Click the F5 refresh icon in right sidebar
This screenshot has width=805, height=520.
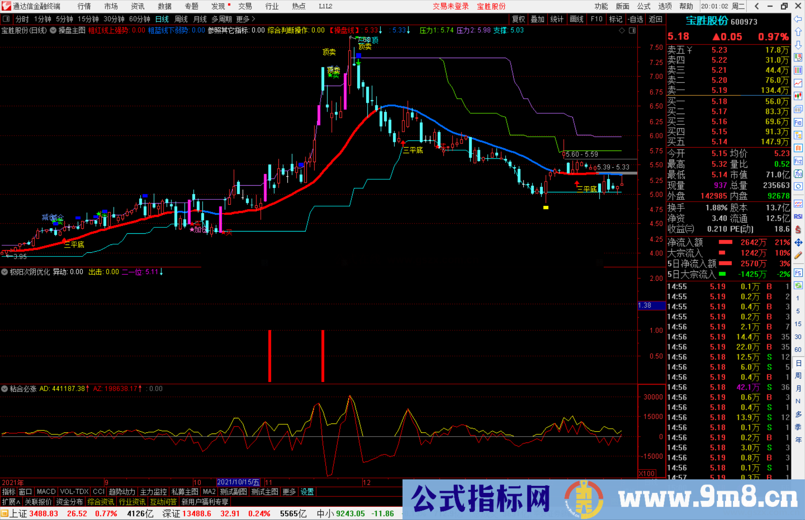[x=798, y=273]
